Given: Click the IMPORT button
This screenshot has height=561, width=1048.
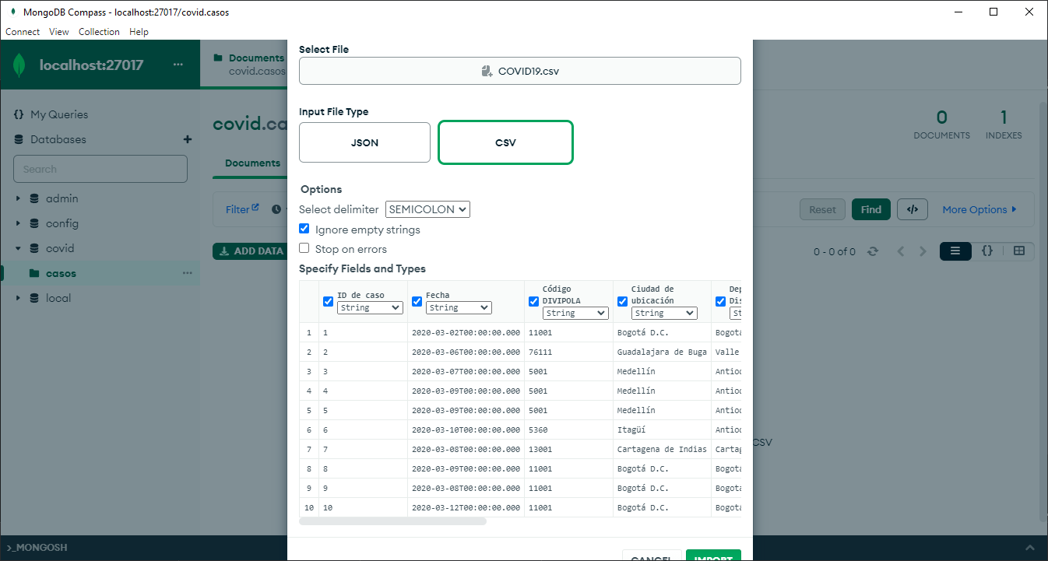Looking at the screenshot, I should pyautogui.click(x=713, y=556).
